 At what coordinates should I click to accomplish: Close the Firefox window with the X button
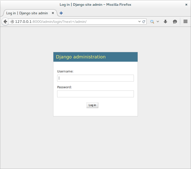pyautogui.click(x=186, y=5)
